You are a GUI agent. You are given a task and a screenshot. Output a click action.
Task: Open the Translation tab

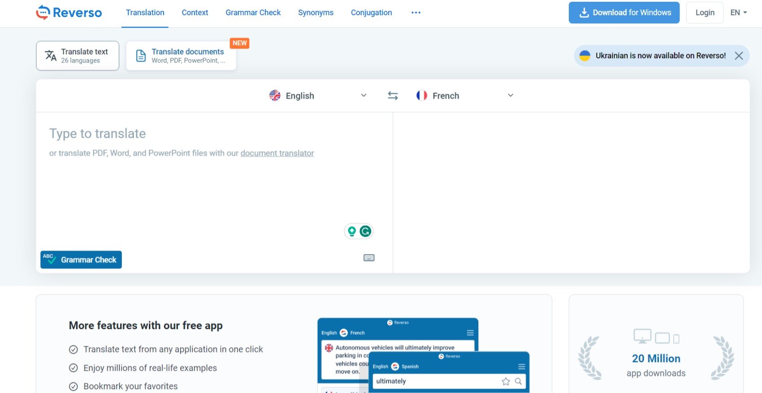[x=145, y=13]
